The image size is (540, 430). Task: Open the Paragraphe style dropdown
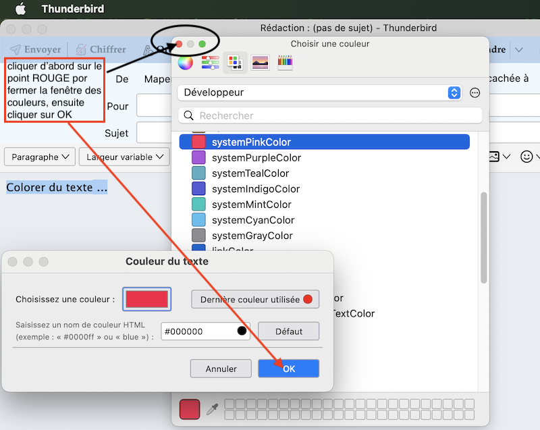point(40,157)
